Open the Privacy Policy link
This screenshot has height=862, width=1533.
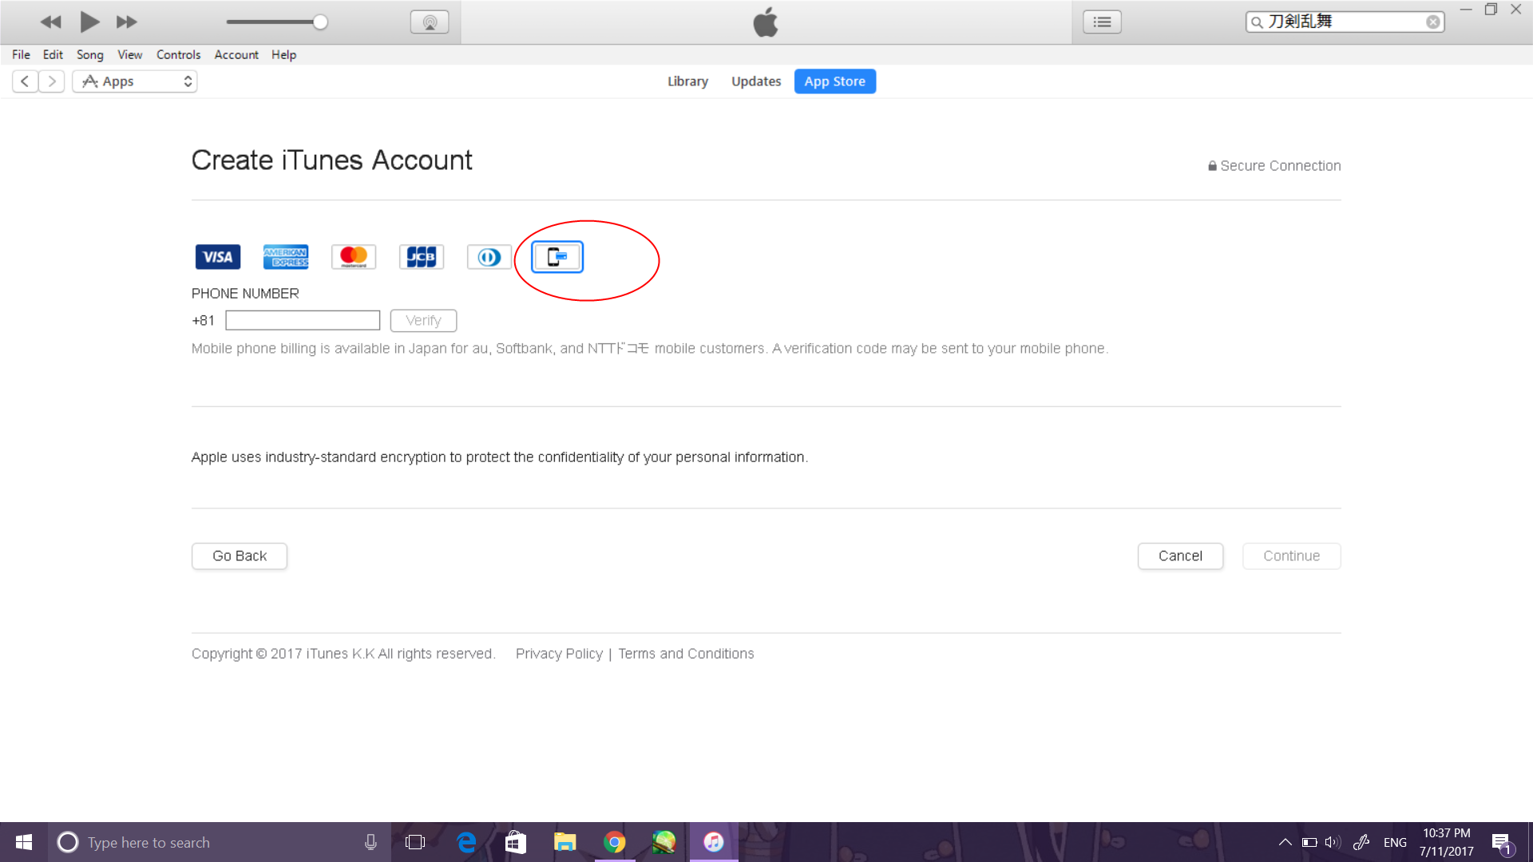point(559,654)
